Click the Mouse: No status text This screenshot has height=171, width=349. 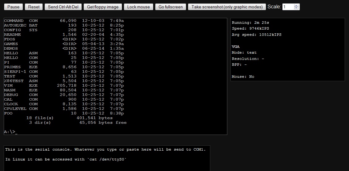pos(243,77)
